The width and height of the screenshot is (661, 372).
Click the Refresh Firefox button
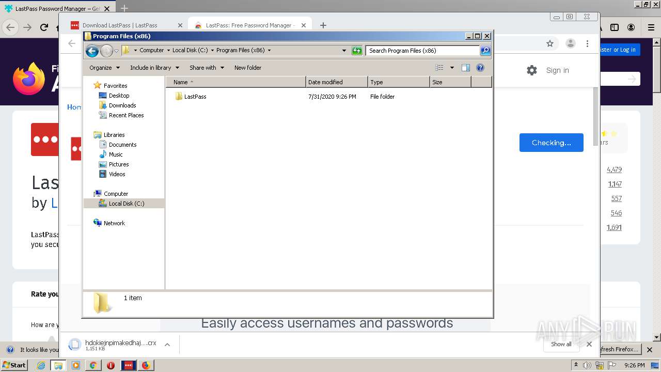[x=620, y=349]
